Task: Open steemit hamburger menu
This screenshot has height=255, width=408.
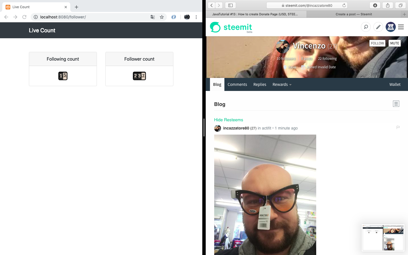Action: pos(401,27)
